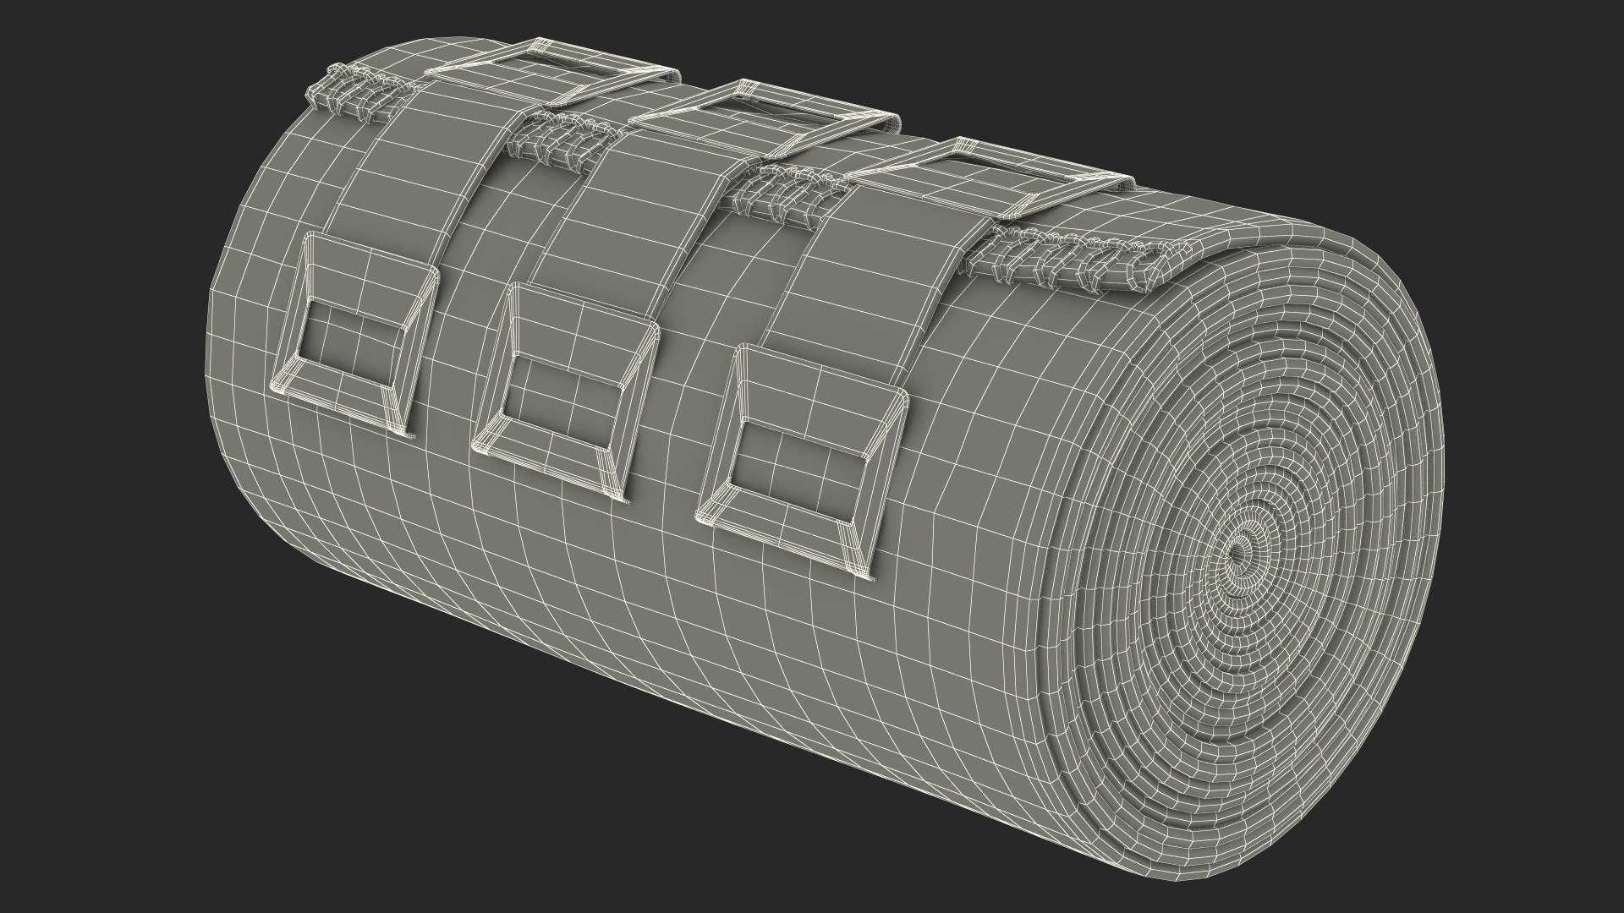Viewport: 1624px width, 913px height.
Task: Click the inner opening of right front clip
Action: (x=799, y=473)
